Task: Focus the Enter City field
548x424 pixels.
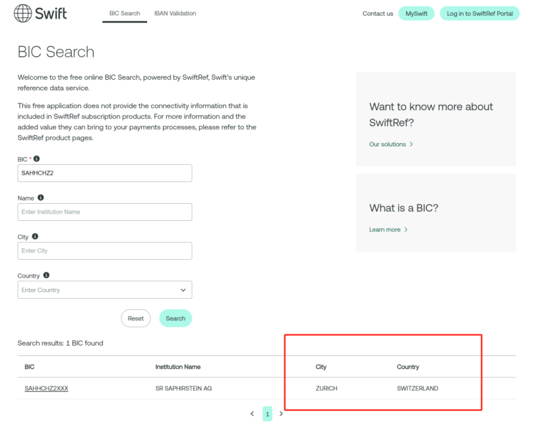Action: [105, 251]
